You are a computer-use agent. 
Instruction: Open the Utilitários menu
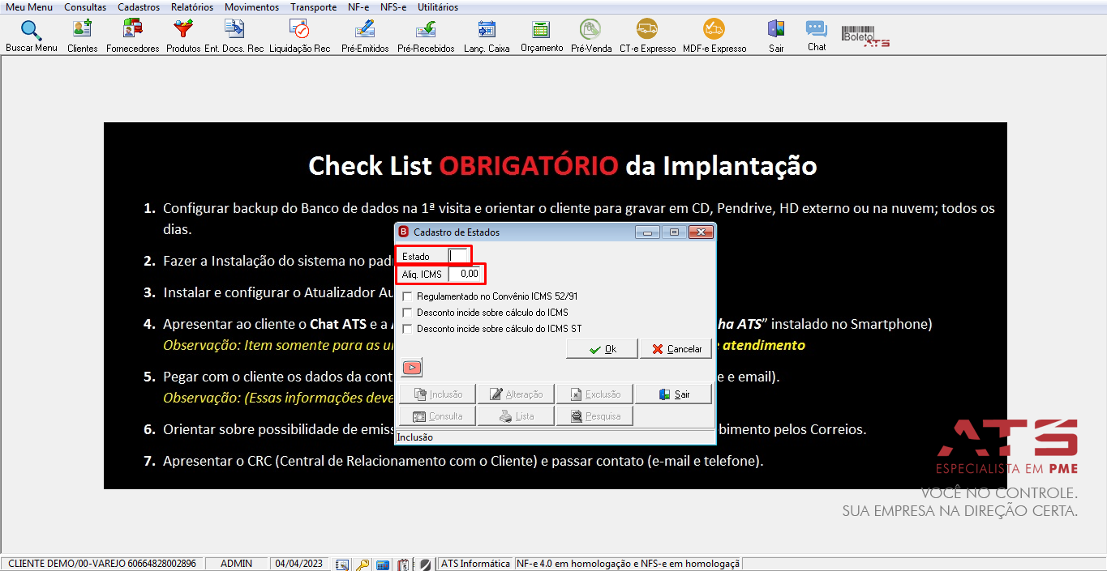(x=438, y=7)
